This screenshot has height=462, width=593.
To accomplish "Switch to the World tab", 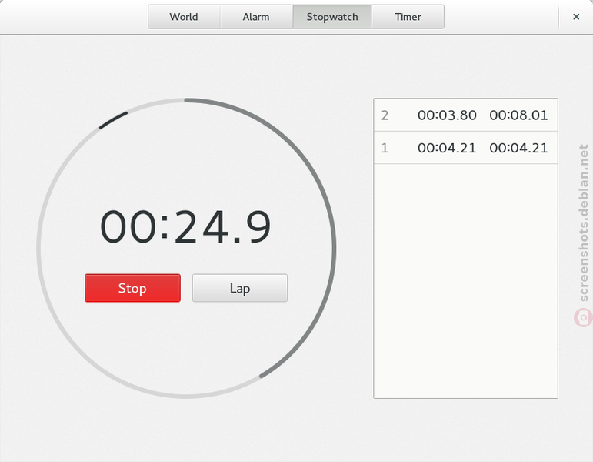I will click(x=184, y=17).
